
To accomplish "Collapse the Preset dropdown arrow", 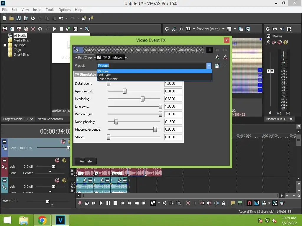I will [209, 66].
